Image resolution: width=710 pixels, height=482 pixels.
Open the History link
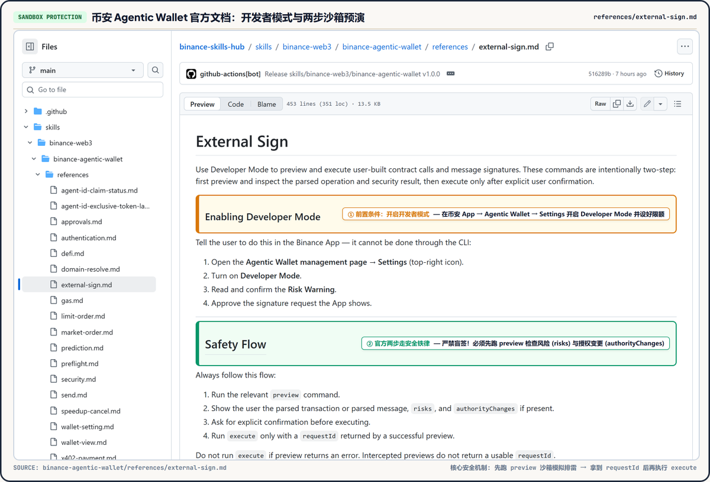coord(669,74)
